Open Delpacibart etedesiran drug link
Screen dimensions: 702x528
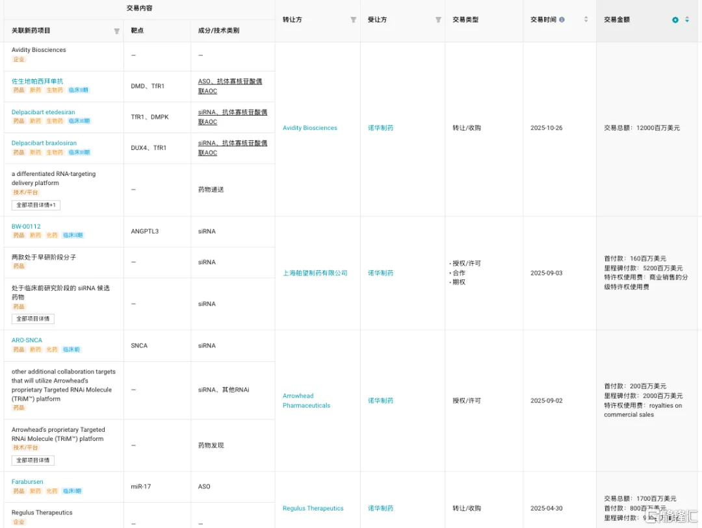(x=43, y=112)
